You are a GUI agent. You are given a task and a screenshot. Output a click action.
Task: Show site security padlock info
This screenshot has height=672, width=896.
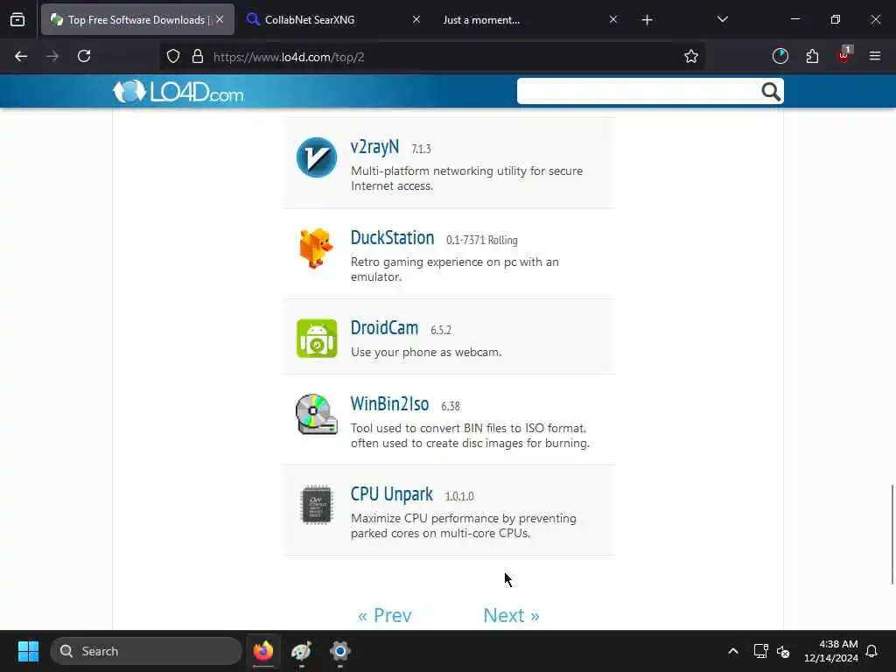point(198,57)
